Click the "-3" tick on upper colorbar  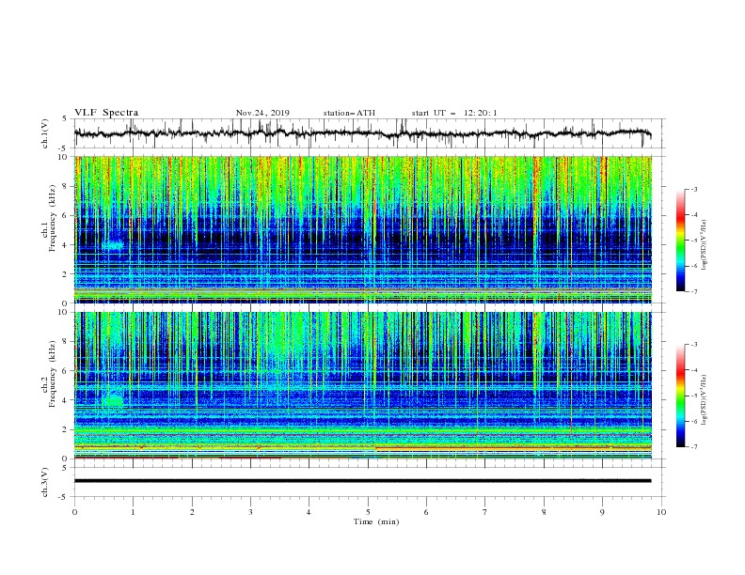click(694, 189)
